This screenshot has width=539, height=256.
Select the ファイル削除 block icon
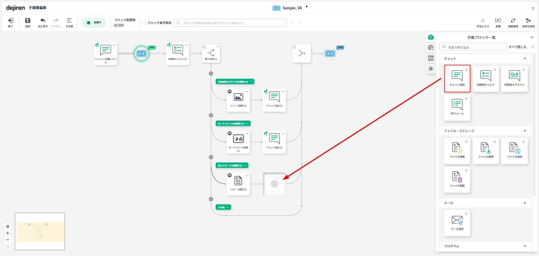coord(457,177)
